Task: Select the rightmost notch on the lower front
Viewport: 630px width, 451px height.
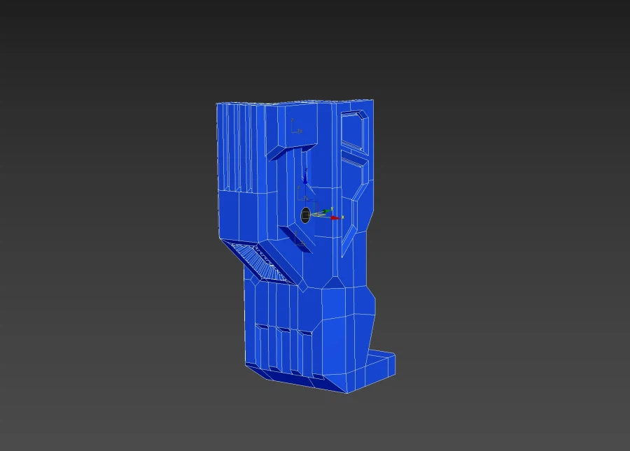Action: coord(304,333)
